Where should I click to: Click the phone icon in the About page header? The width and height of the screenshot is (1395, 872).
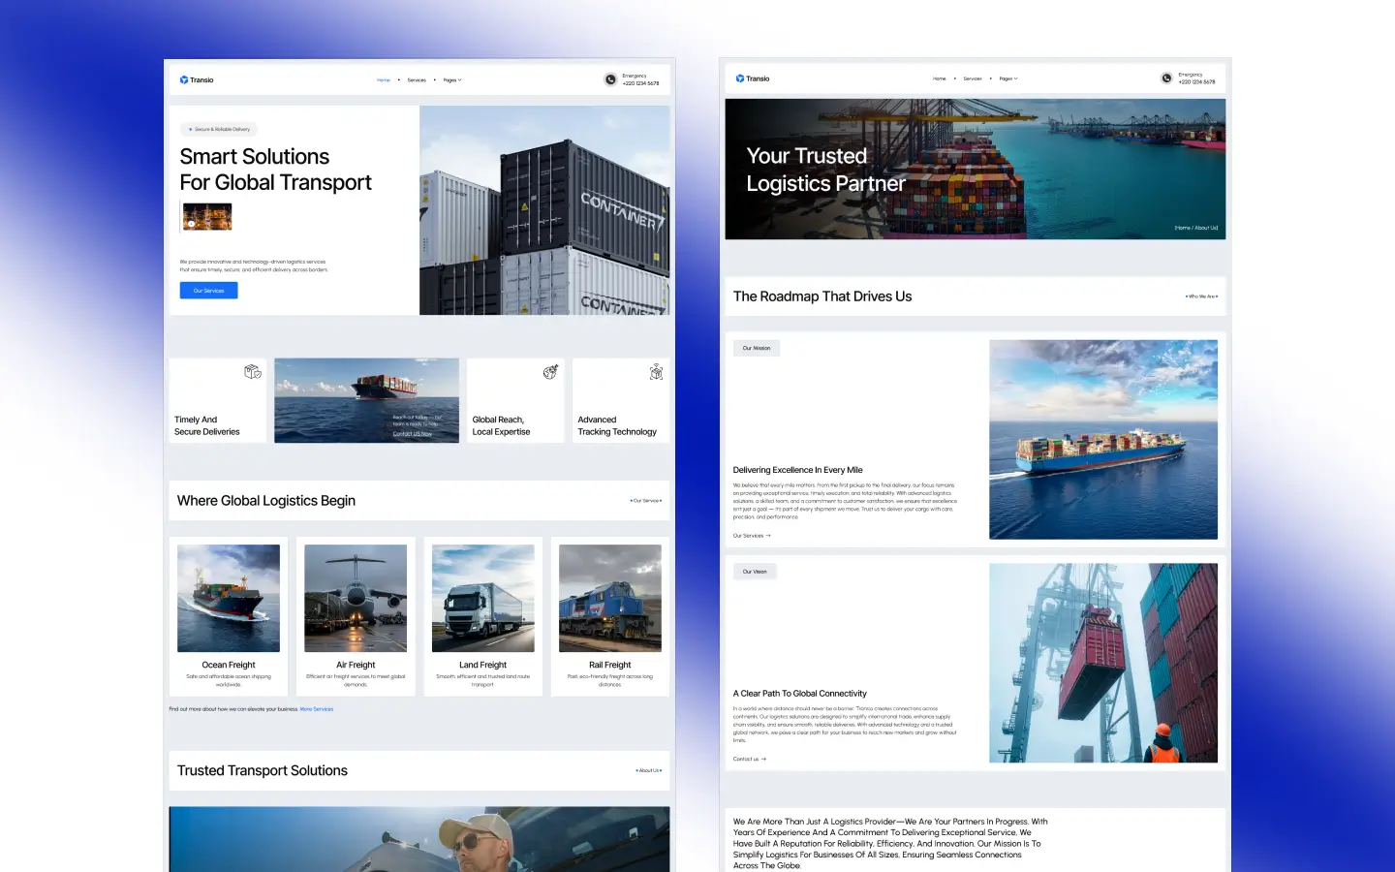point(1166,78)
